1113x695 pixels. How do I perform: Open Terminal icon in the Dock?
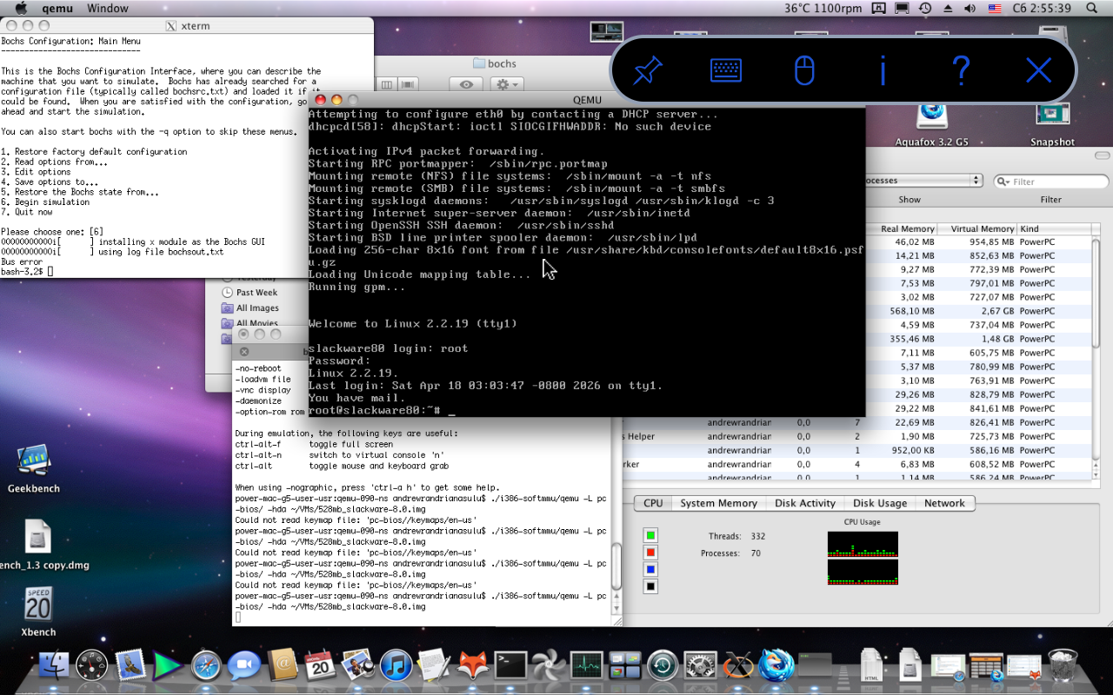click(510, 665)
